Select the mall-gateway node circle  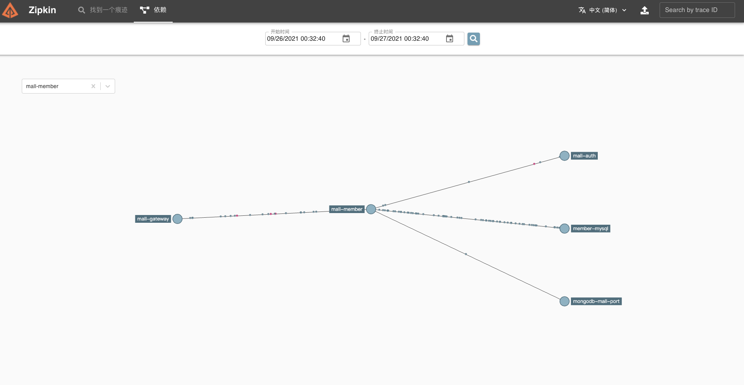pos(177,219)
